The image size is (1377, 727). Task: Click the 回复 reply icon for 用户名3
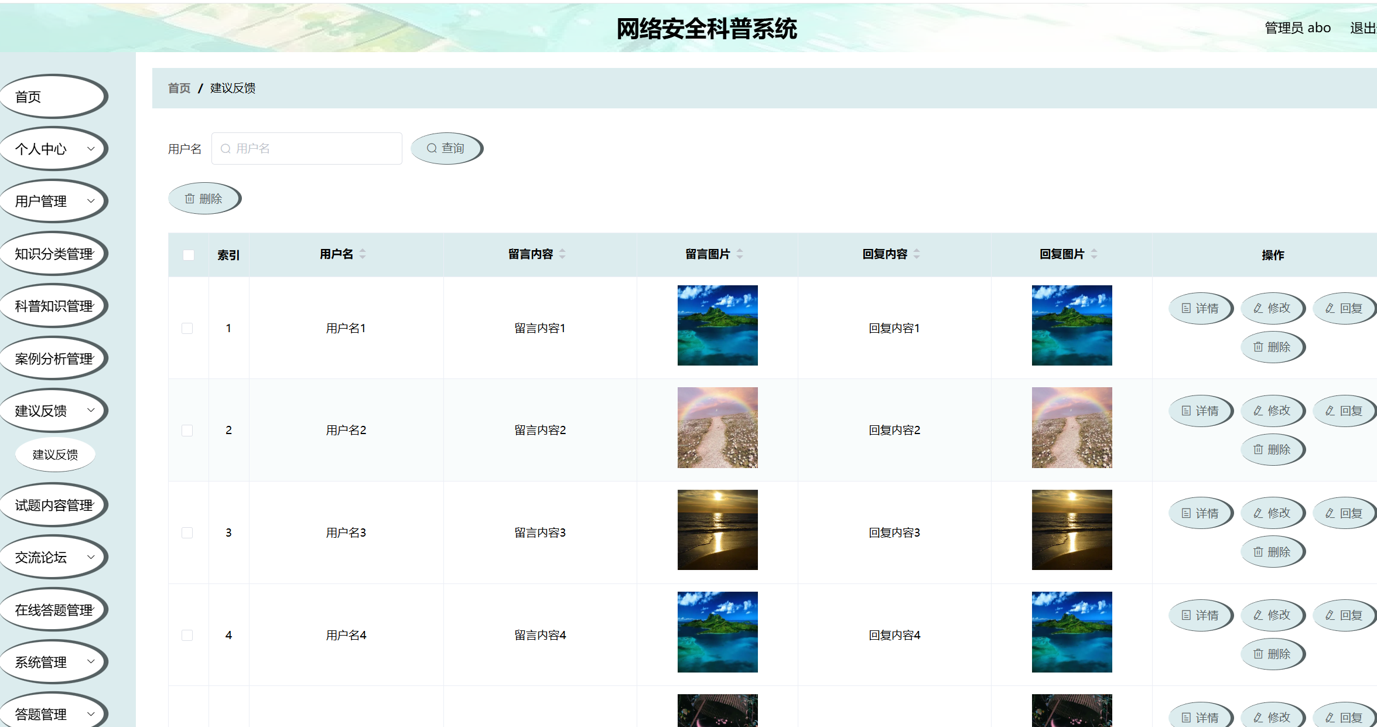pos(1330,513)
